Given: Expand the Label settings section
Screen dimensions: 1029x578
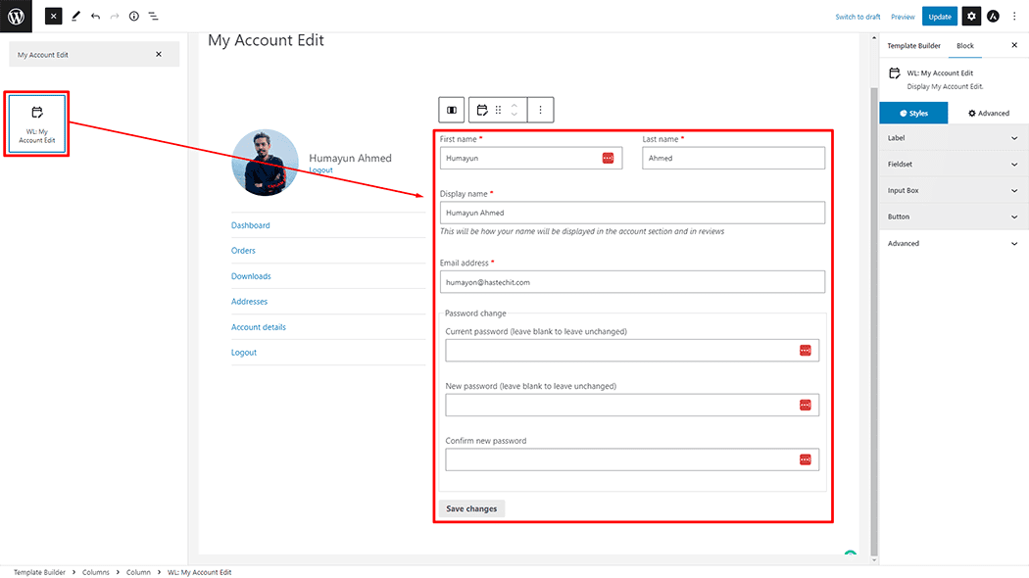Looking at the screenshot, I should tap(953, 137).
